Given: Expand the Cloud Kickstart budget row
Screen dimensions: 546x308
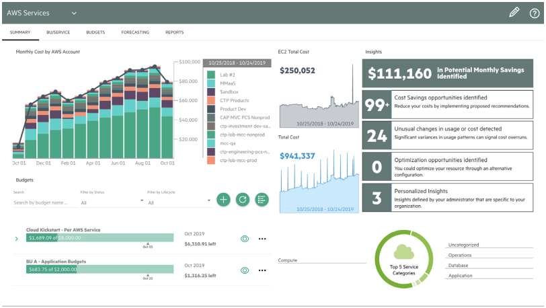Looking at the screenshot, I should (x=16, y=238).
